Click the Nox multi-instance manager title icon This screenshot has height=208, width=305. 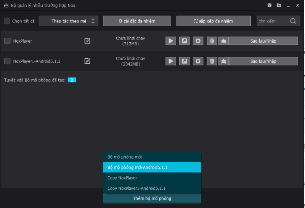(x=6, y=5)
